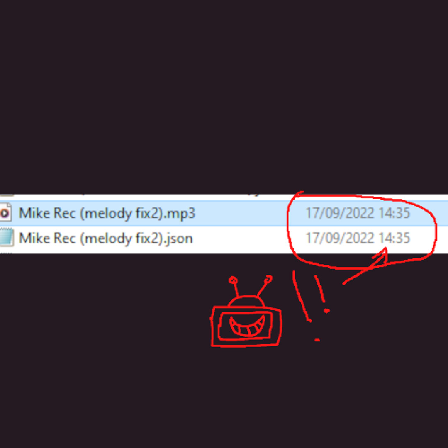The image size is (448, 448).
Task: Click the robot doodle's rounded dome head
Action: click(247, 301)
